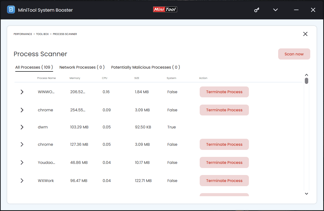This screenshot has height=211, width=324.
Task: Terminate the WXWork process
Action: (224, 181)
